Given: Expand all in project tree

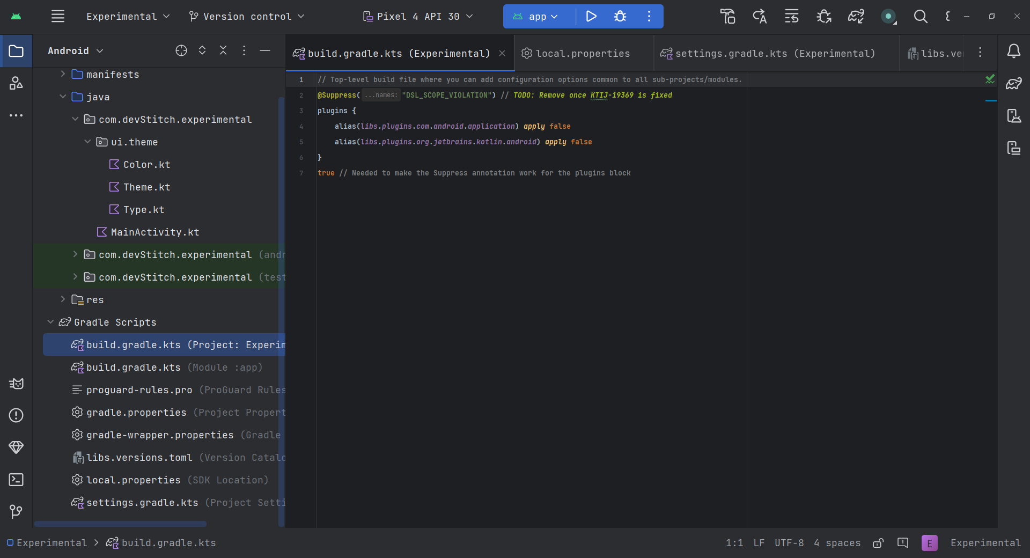Looking at the screenshot, I should click(202, 50).
